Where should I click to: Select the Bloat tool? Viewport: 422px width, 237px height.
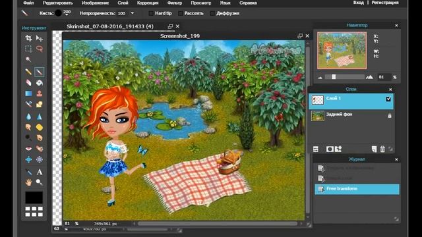click(x=28, y=159)
